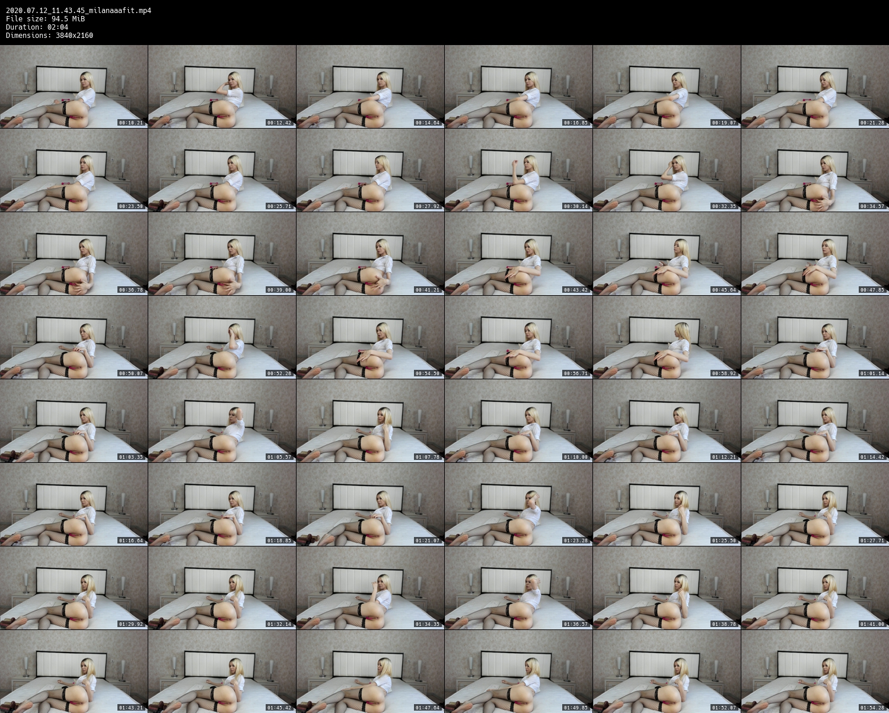Screen dimensions: 889x713
Task: Click the "File size: 94.5 MiB" text
Action: [45, 19]
